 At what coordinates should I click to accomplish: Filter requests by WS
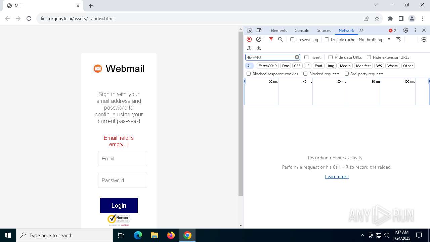coord(379,66)
